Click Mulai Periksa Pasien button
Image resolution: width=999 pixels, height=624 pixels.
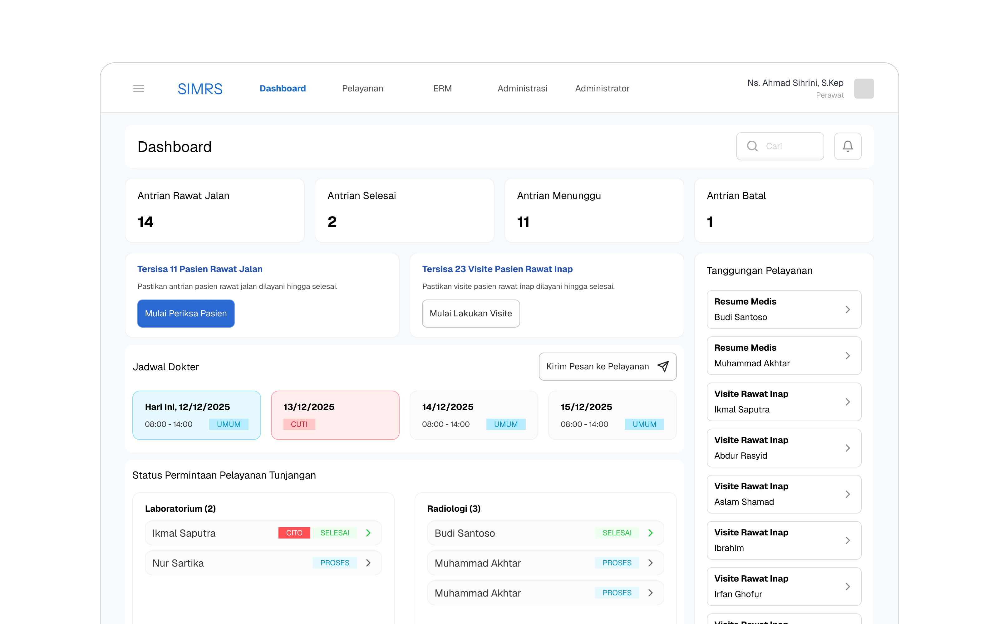click(186, 313)
